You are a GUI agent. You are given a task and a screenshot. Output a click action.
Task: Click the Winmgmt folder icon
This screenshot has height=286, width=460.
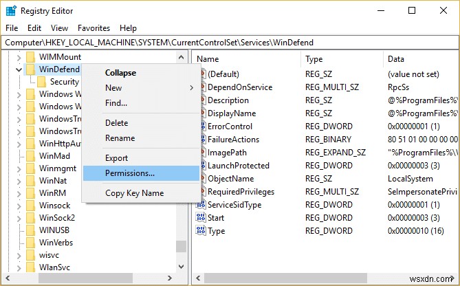(30, 168)
